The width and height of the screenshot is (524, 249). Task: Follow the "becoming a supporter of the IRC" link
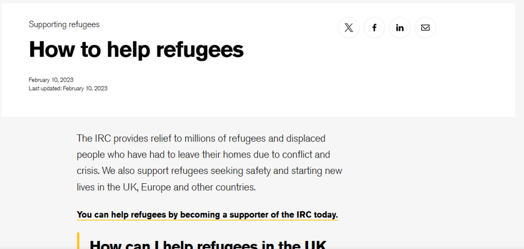207,215
